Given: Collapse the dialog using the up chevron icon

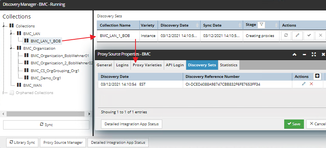Looking at the screenshot, I should [x=294, y=54].
